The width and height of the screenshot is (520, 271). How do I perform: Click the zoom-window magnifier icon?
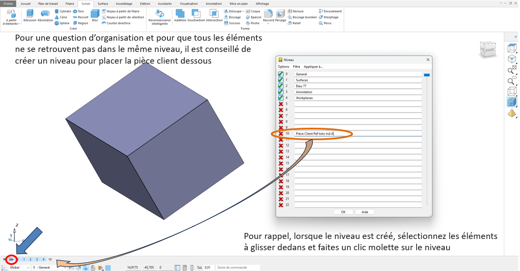512,81
